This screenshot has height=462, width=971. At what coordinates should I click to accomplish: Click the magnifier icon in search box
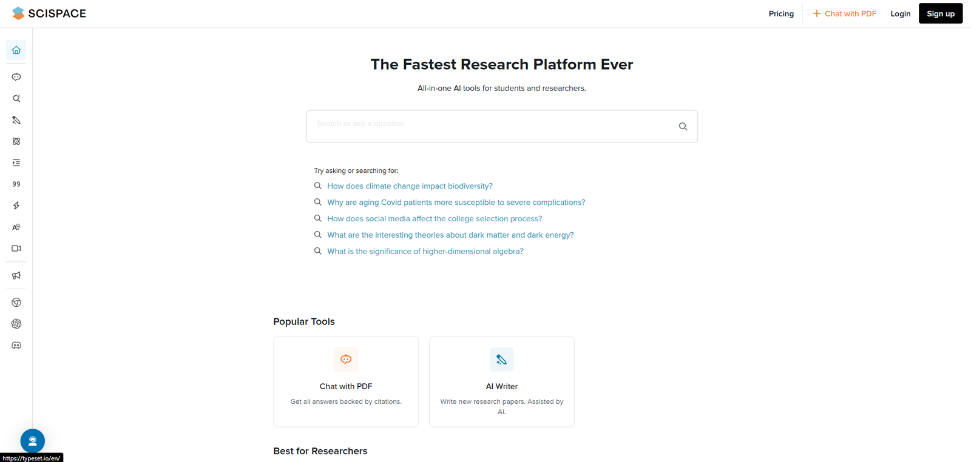(x=683, y=127)
